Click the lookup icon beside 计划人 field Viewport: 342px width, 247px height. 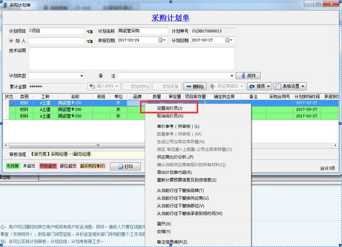[90, 40]
